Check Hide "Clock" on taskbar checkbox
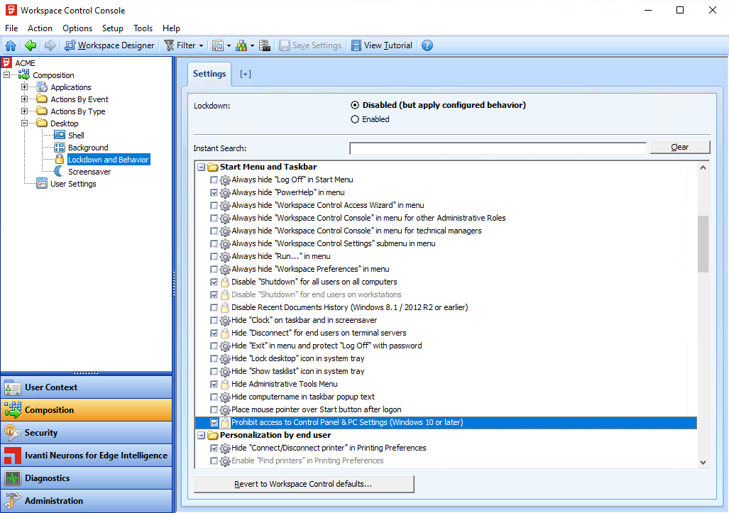 (x=214, y=320)
